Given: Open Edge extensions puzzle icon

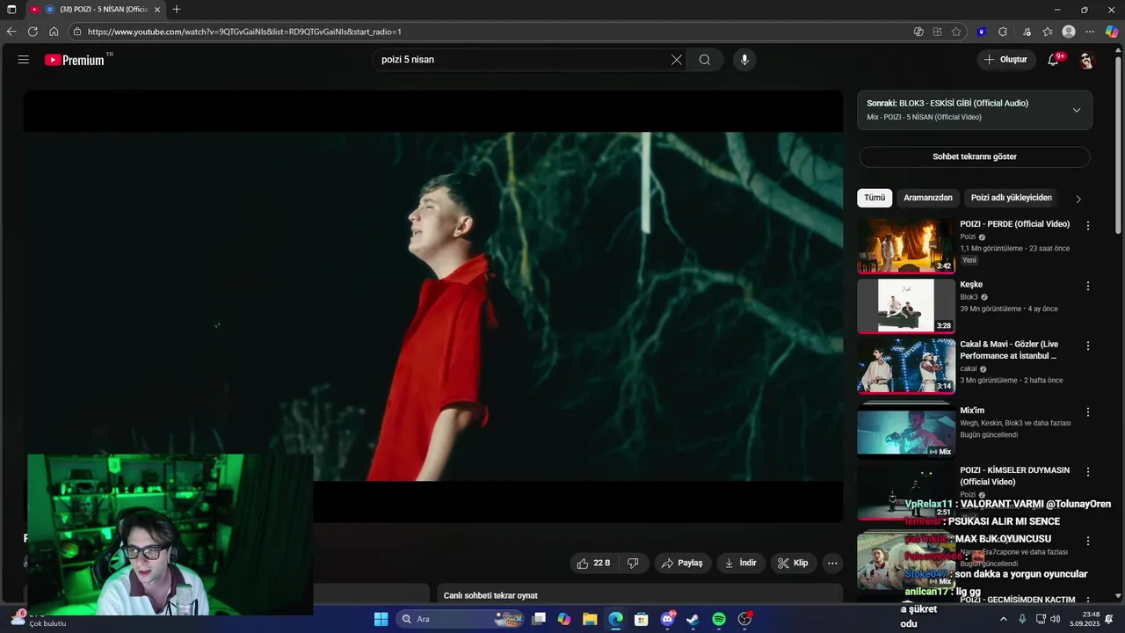Looking at the screenshot, I should pos(1003,32).
